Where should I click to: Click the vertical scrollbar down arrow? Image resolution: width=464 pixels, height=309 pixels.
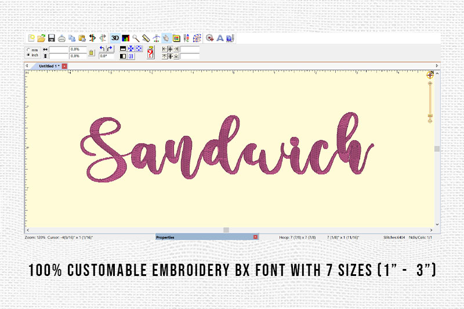point(437,224)
